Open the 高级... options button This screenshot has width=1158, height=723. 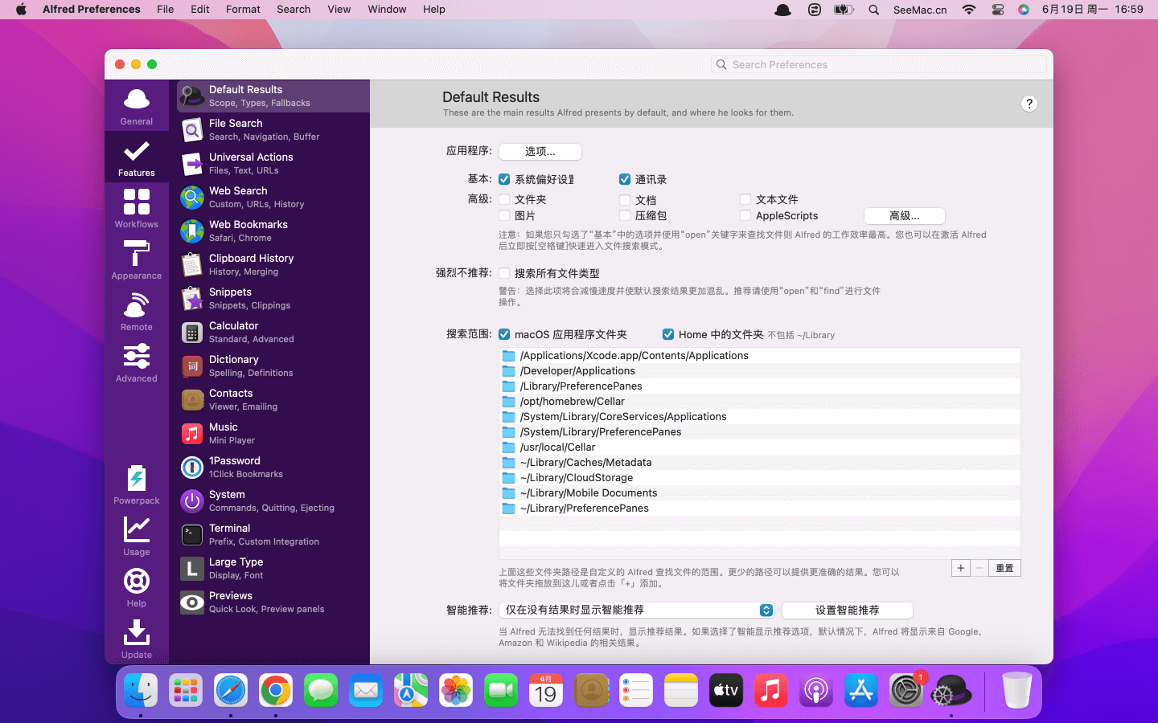(904, 215)
